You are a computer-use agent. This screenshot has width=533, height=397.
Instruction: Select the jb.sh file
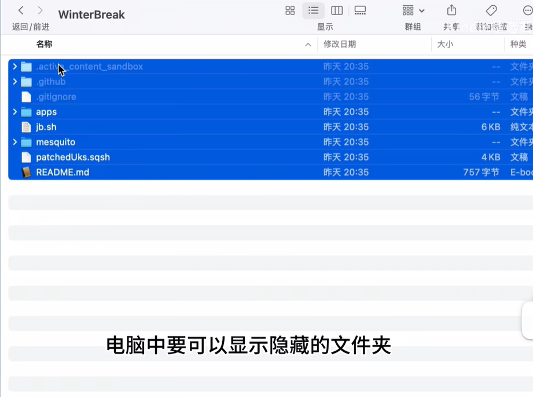46,127
